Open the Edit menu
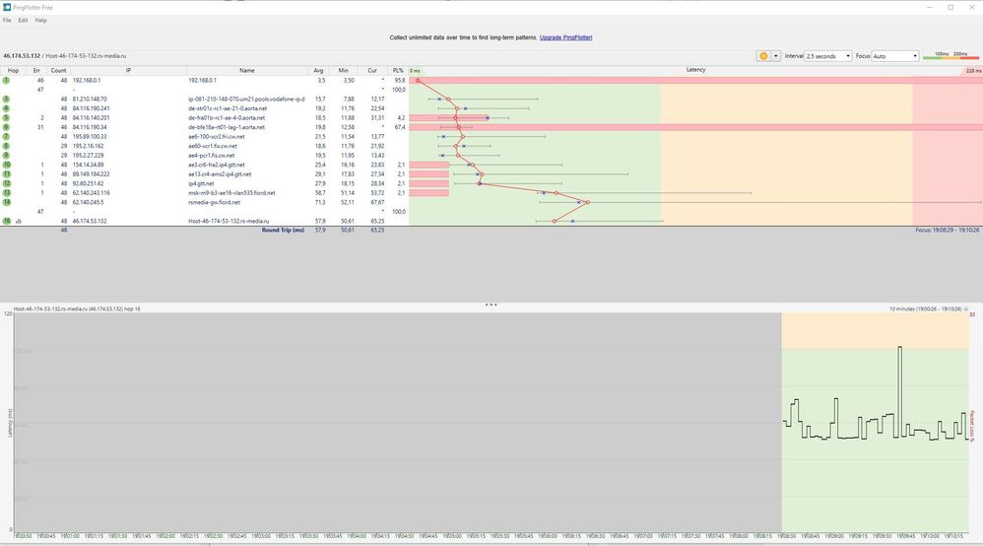 (x=24, y=20)
